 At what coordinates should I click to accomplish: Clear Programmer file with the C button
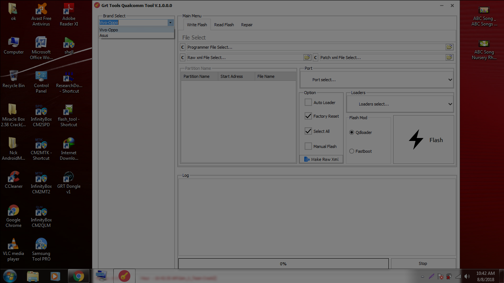coord(183,47)
